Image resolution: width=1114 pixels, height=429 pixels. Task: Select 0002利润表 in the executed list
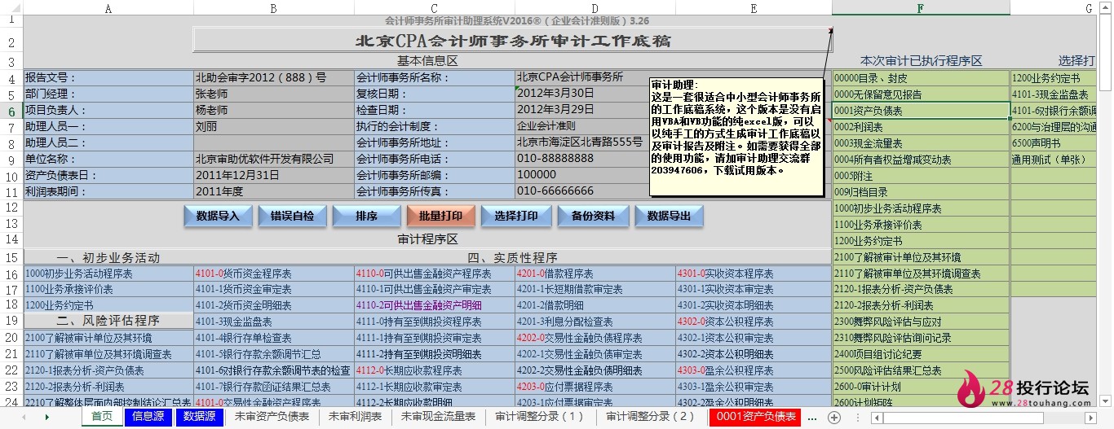(x=921, y=127)
